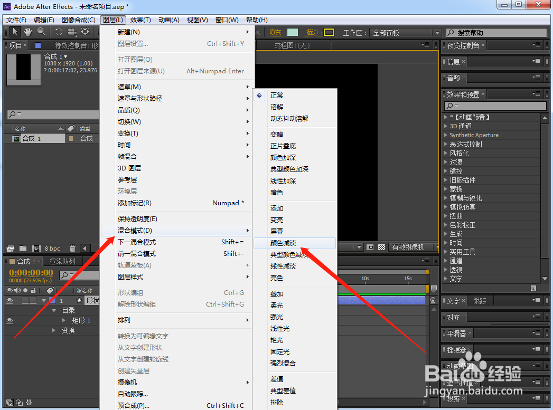Screen dimensions: 553x410
Task: Click the lock column header icon
Action: pos(33,290)
